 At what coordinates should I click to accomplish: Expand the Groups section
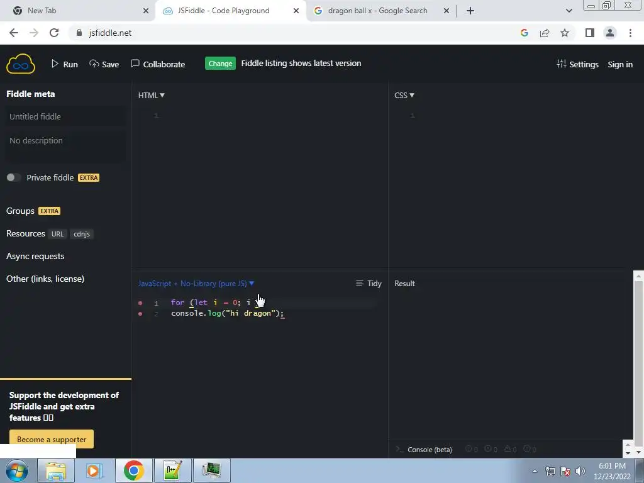click(x=20, y=211)
